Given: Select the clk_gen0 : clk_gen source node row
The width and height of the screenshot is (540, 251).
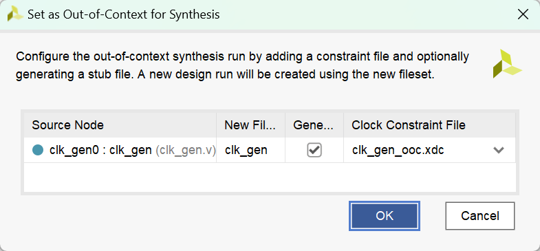Looking at the screenshot, I should pyautogui.click(x=120, y=150).
